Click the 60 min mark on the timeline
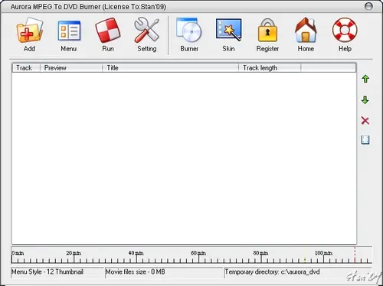This screenshot has height=286, width=383. coord(198,253)
